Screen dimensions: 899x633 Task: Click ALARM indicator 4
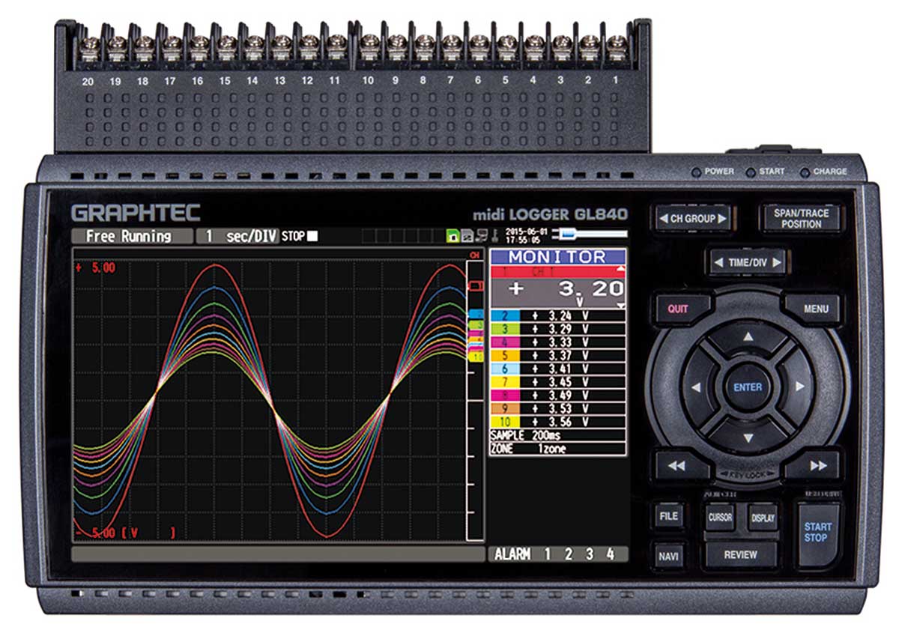[610, 554]
